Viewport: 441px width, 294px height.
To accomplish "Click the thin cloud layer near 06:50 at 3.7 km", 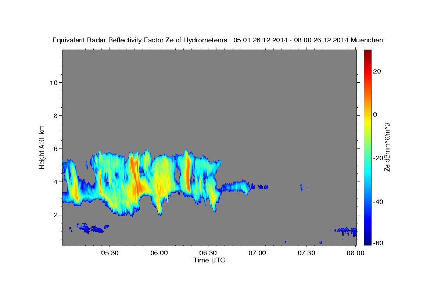I will click(237, 187).
